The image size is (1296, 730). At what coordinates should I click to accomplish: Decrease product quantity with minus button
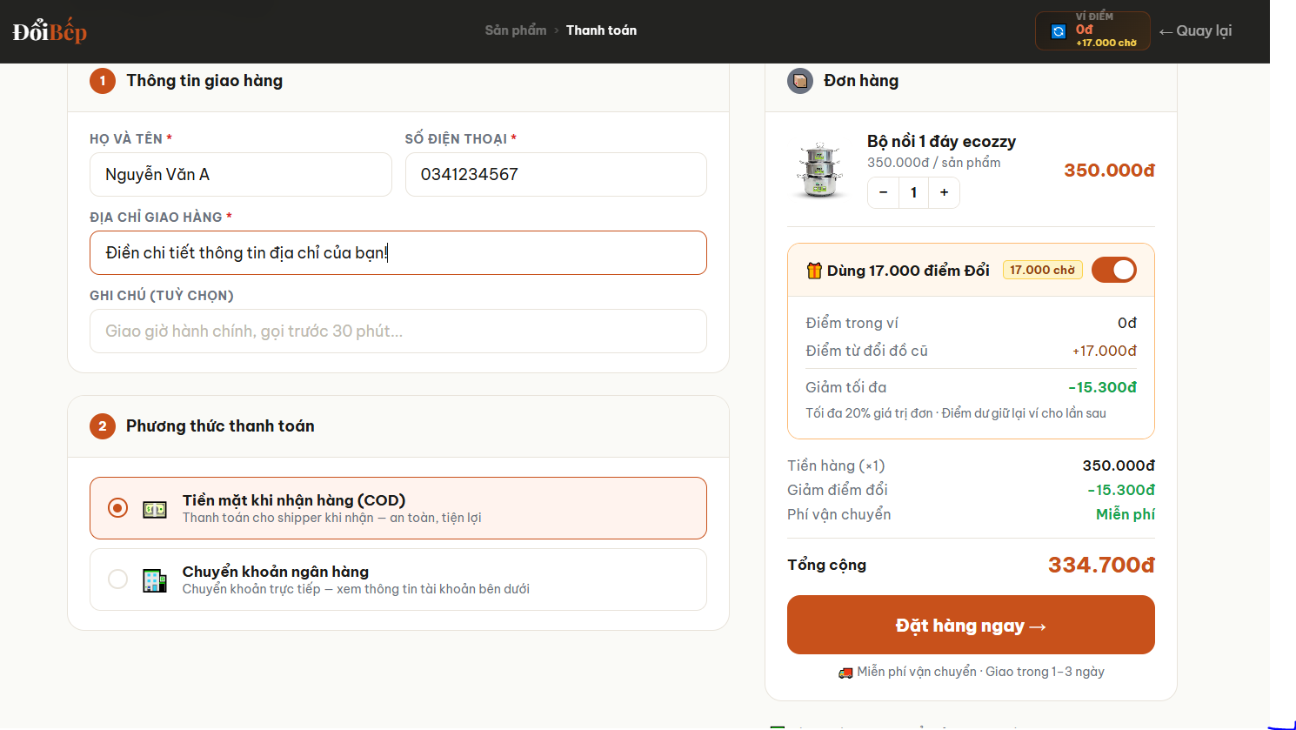pyautogui.click(x=884, y=193)
